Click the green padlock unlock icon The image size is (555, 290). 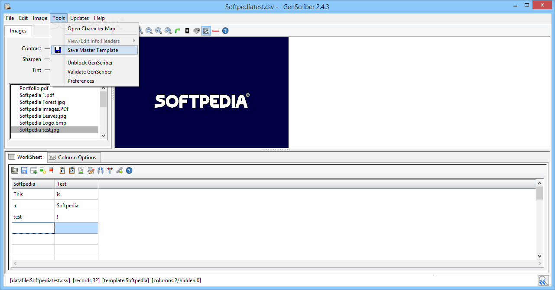tap(81, 171)
